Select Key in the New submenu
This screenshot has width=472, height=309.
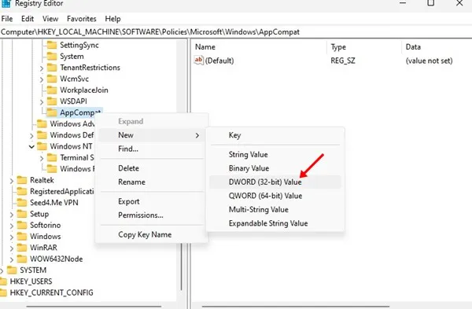pyautogui.click(x=275, y=135)
